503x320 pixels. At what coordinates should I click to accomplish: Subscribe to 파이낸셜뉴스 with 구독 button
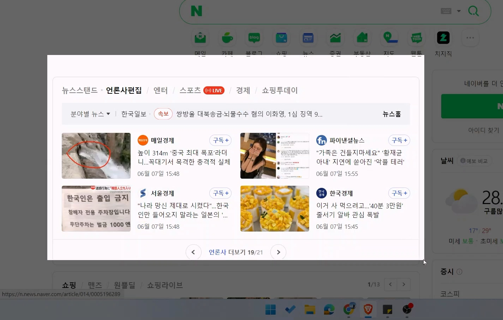(399, 140)
